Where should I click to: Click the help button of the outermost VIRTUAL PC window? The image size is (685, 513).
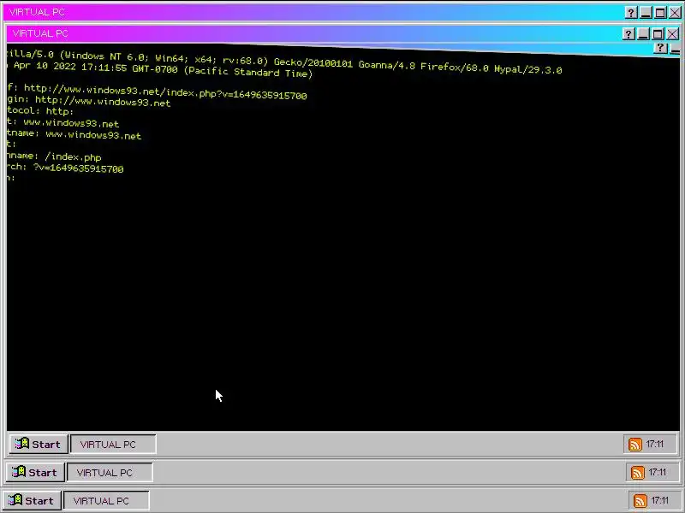coord(631,13)
